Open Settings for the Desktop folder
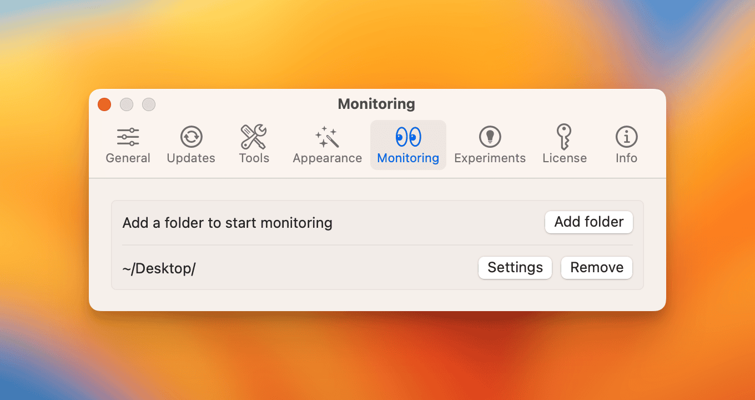Screen dimensions: 755x400 click(x=515, y=268)
